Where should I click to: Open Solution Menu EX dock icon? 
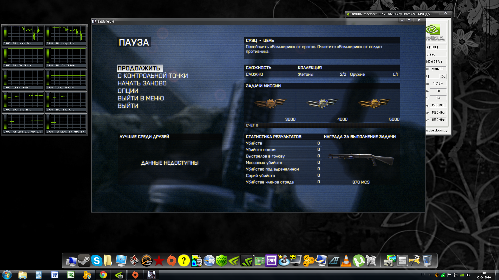(x=402, y=261)
